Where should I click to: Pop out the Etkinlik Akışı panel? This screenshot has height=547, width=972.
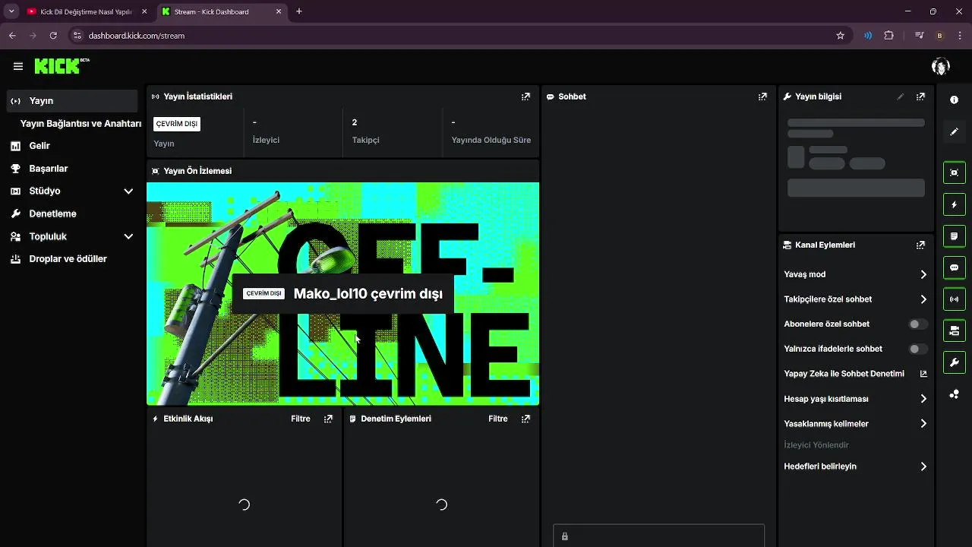(x=328, y=419)
